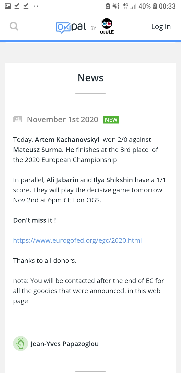Click the News section heading
The height and width of the screenshot is (373, 181).
coord(90,78)
